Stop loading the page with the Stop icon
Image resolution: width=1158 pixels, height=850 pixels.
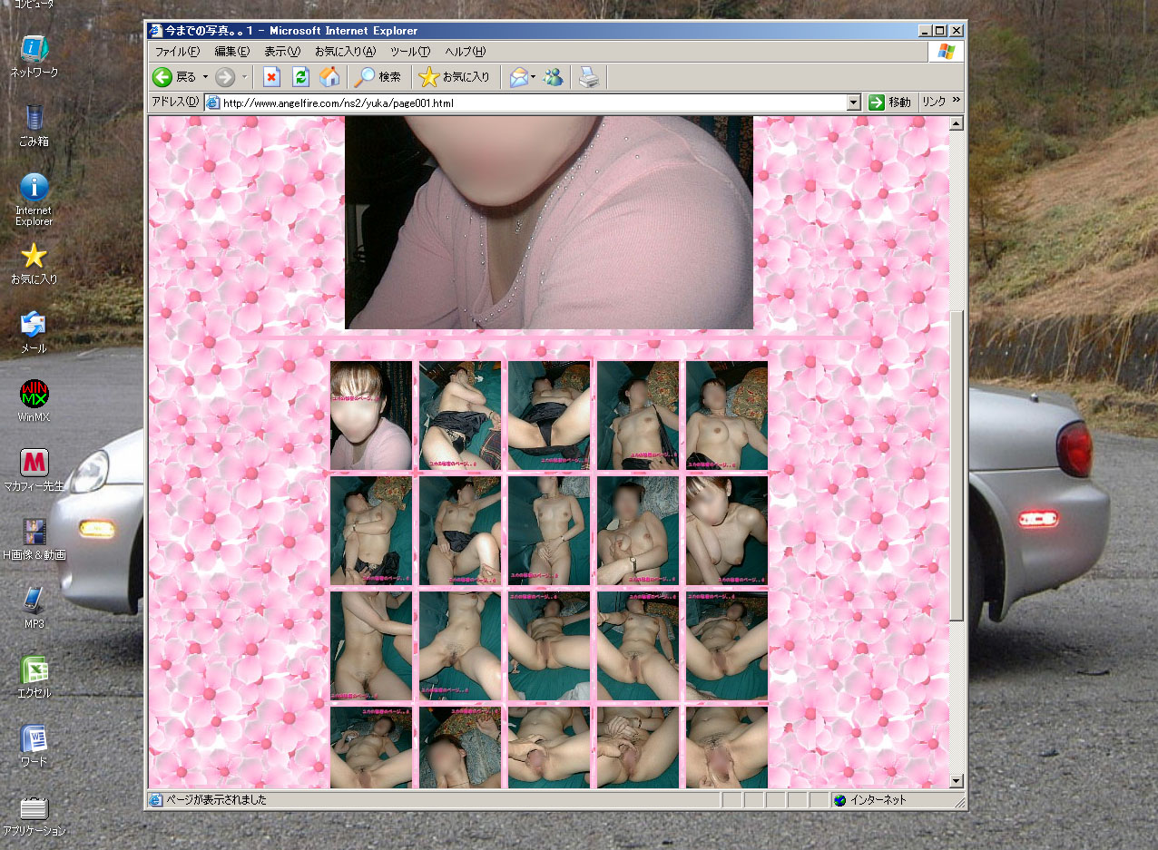click(x=271, y=77)
